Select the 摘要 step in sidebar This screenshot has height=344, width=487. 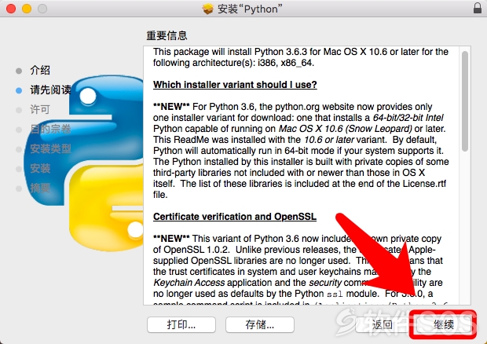(x=40, y=188)
